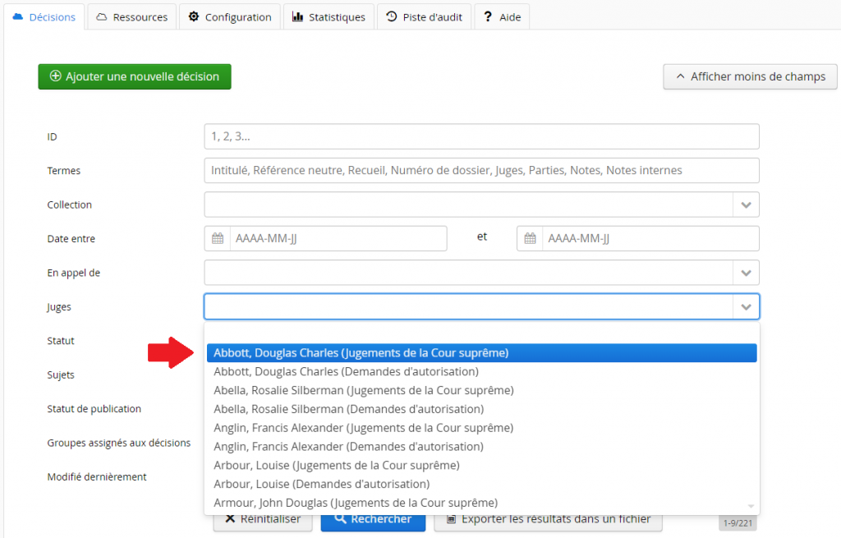Click the gear icon on Configuration tab
The width and height of the screenshot is (841, 538).
pyautogui.click(x=194, y=16)
